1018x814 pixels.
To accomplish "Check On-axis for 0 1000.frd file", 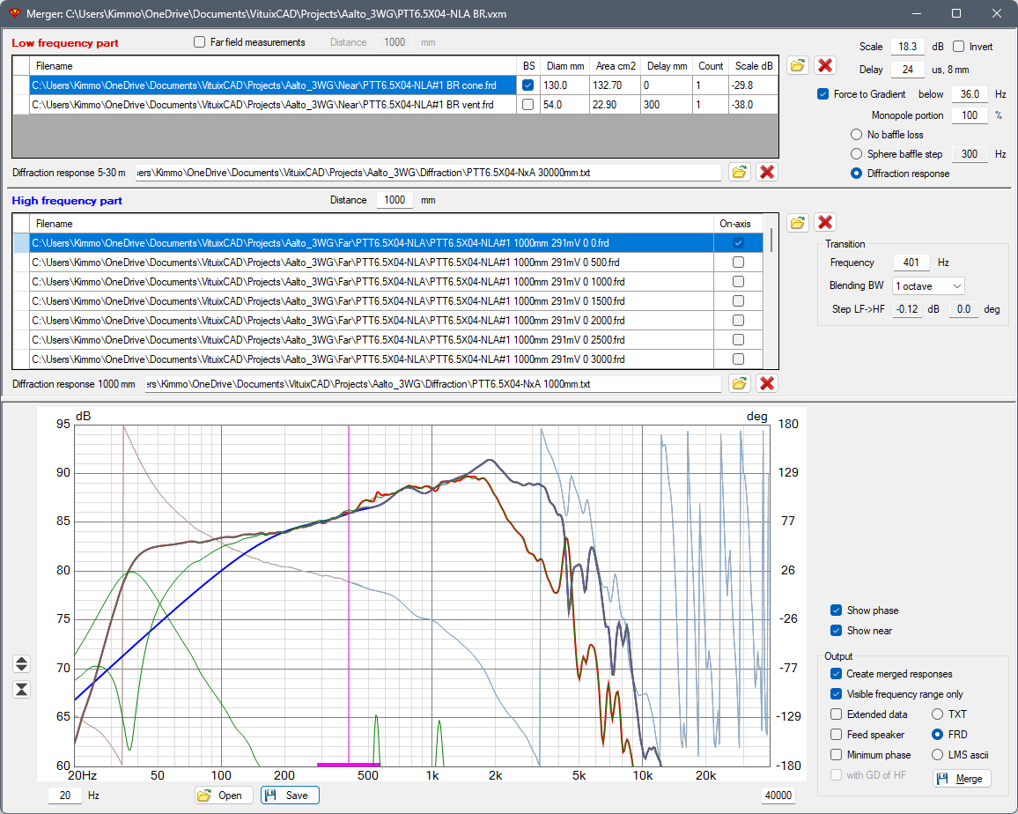I will point(738,282).
